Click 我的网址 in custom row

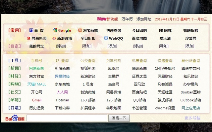36,46
